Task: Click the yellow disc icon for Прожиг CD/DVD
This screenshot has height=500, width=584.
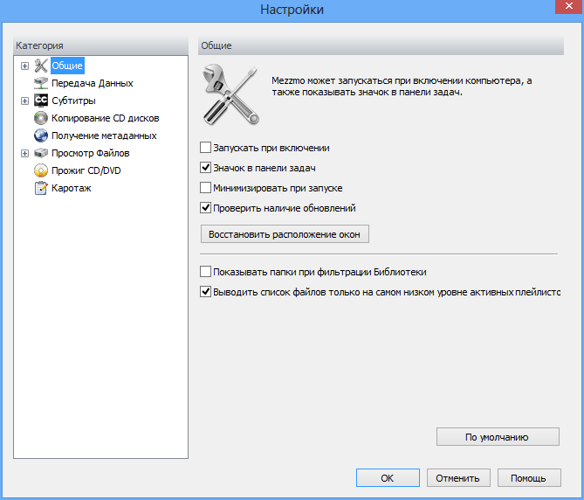Action: [x=41, y=170]
